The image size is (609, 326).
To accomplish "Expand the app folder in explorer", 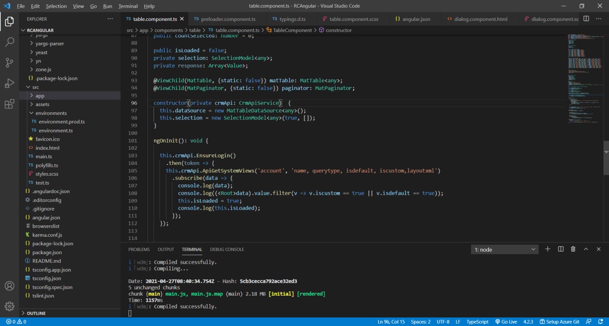I will (39, 96).
